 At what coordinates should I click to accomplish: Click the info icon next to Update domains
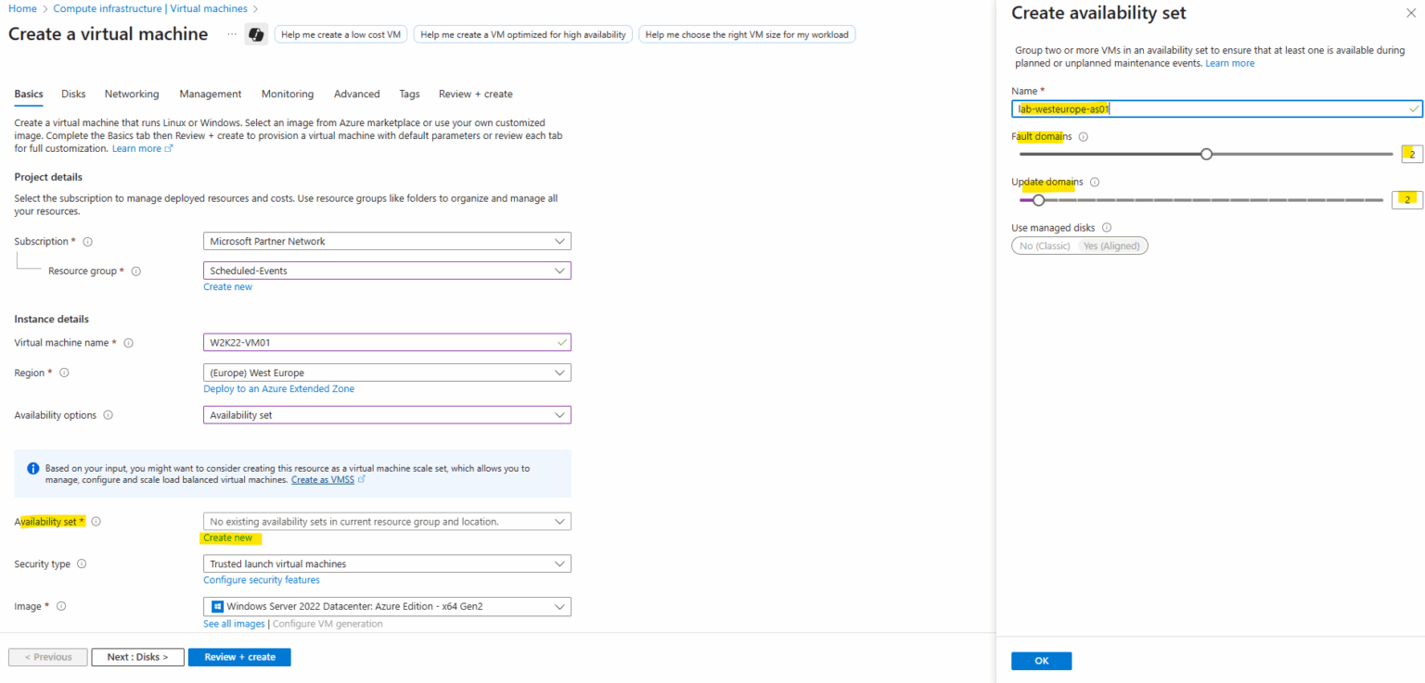[1094, 183]
